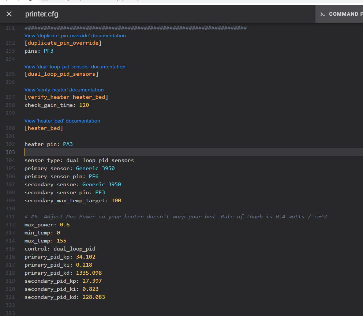Click secondary_pid_ki value 0.823

click(x=90, y=289)
